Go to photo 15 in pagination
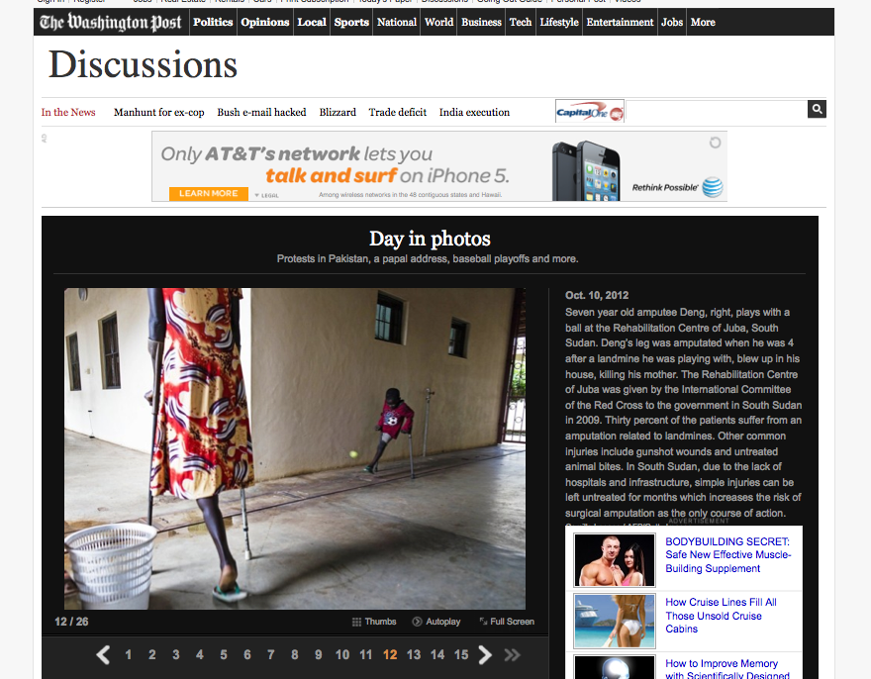Viewport: 871px width, 679px height. pyautogui.click(x=461, y=655)
